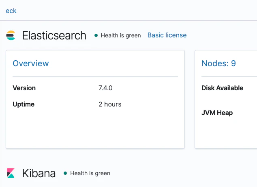Screen dimensions: 257x187
Task: Click the Kibana heading text
Action: [39, 173]
